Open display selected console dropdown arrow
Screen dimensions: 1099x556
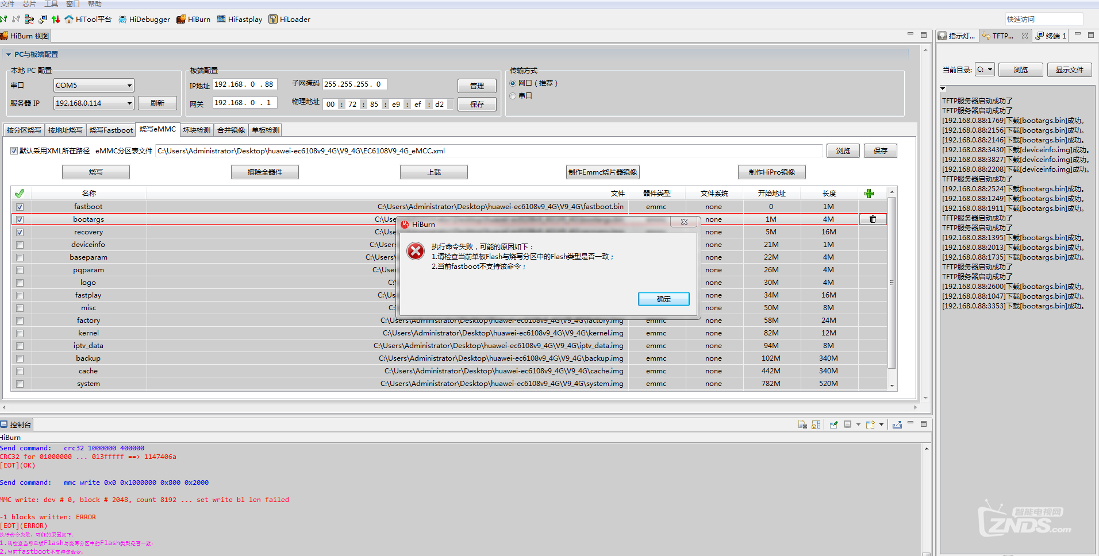[858, 425]
